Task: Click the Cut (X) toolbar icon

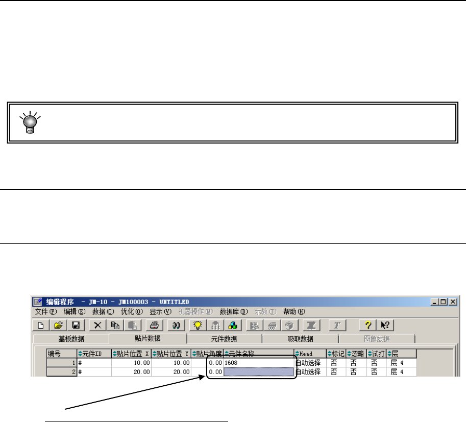Action: point(97,326)
